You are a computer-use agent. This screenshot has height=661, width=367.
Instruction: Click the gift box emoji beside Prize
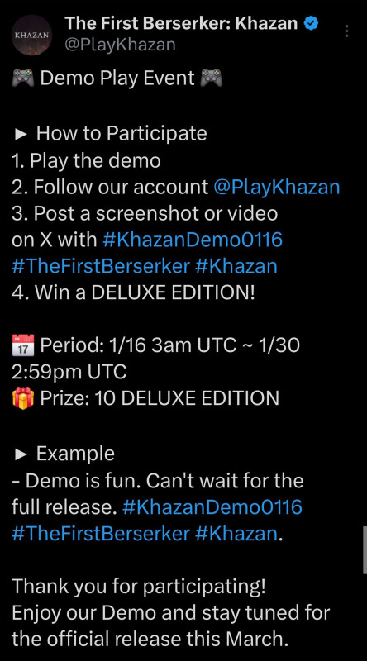[x=23, y=398]
